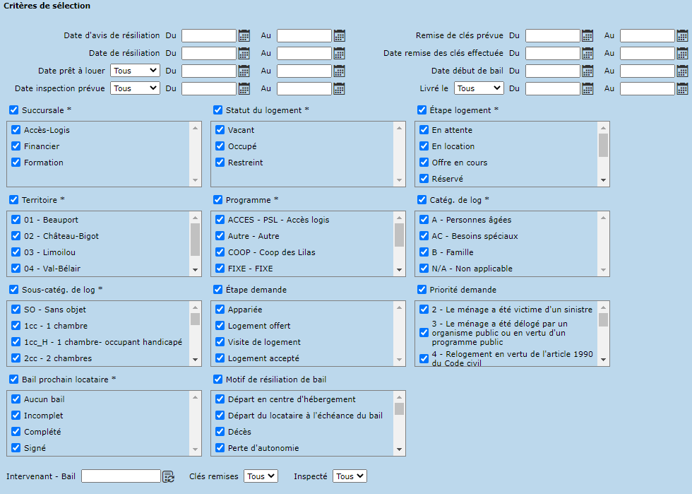
Task: Uncheck the Accès-Logis succursale checkbox
Action: pyautogui.click(x=16, y=130)
